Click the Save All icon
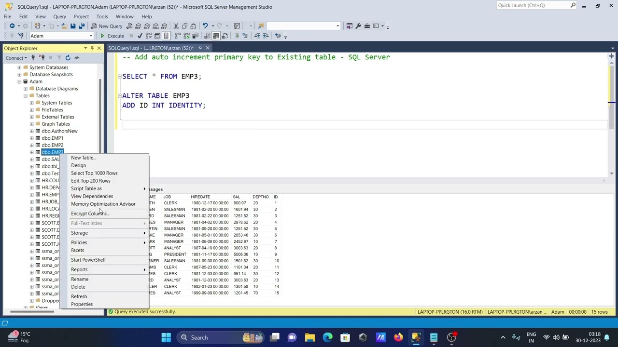The width and height of the screenshot is (618, 347). click(x=81, y=26)
